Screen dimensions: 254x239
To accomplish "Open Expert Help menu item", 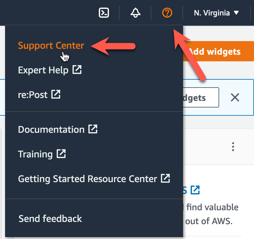I will point(43,70).
